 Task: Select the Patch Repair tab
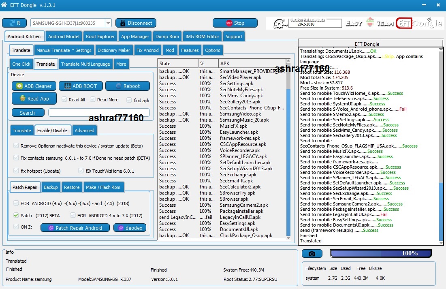(25, 187)
